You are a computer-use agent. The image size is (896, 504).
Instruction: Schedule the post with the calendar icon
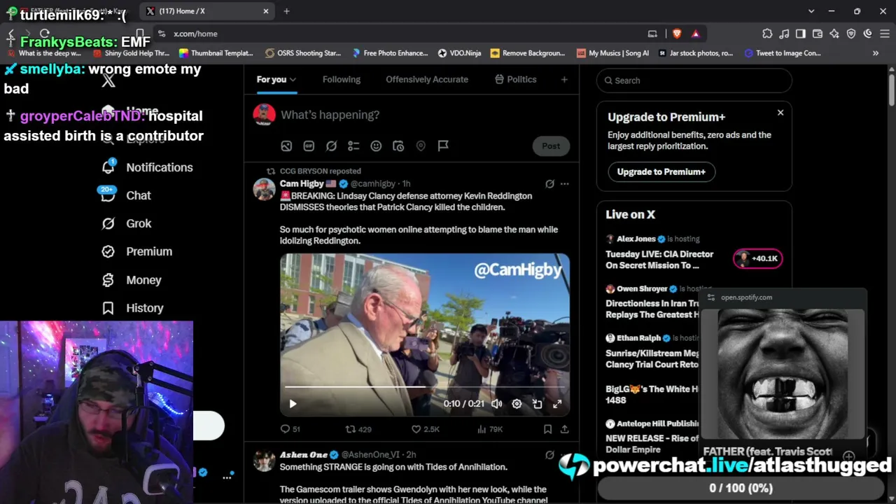pos(398,146)
